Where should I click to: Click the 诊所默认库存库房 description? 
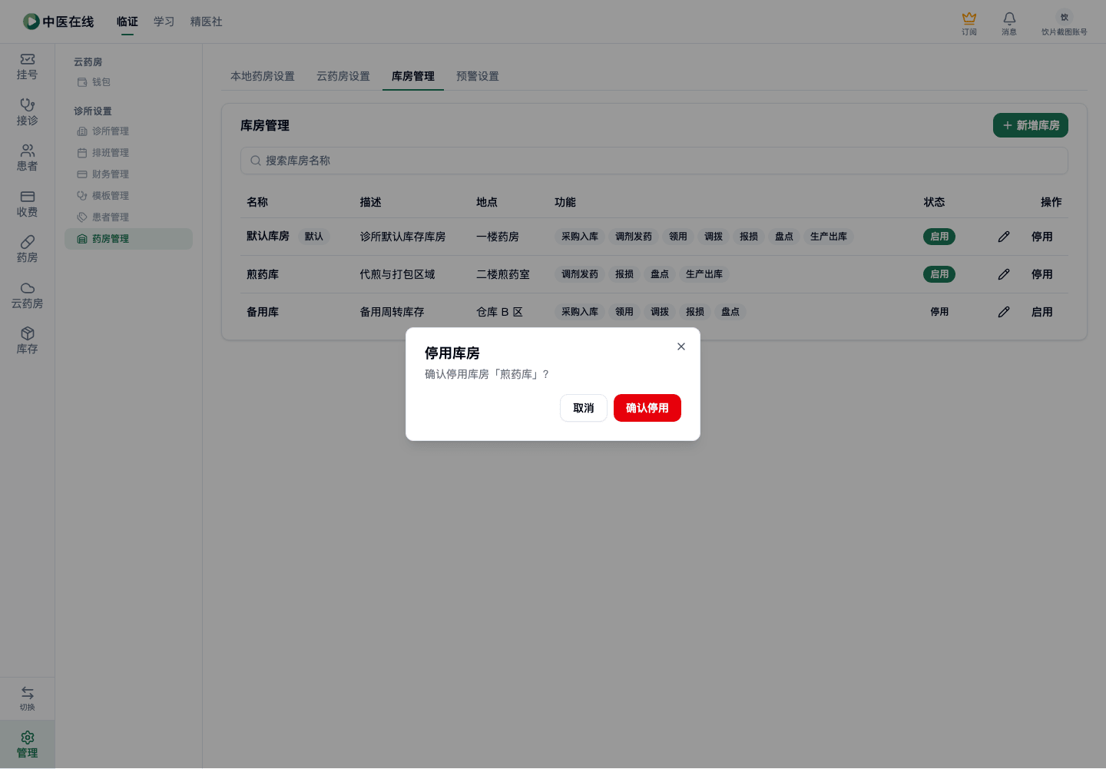403,237
